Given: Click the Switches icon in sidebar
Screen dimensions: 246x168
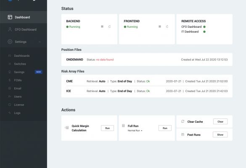Looking at the screenshot, I should (10, 64).
